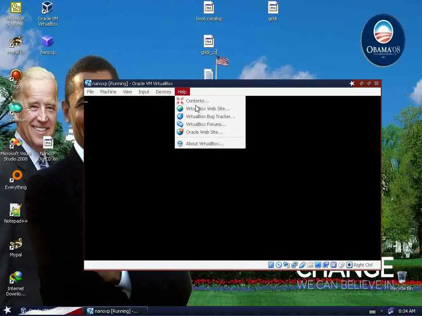Click the star Start button on taskbar
This screenshot has width=422, height=316.
point(7,310)
